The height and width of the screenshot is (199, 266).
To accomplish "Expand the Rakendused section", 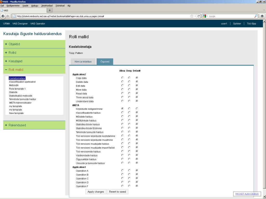I will (34, 125).
